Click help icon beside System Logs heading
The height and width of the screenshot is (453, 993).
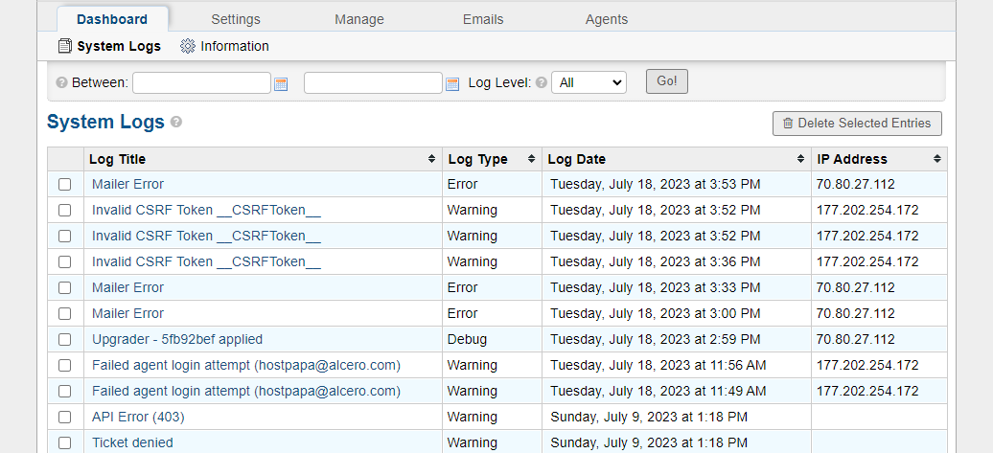pos(176,123)
